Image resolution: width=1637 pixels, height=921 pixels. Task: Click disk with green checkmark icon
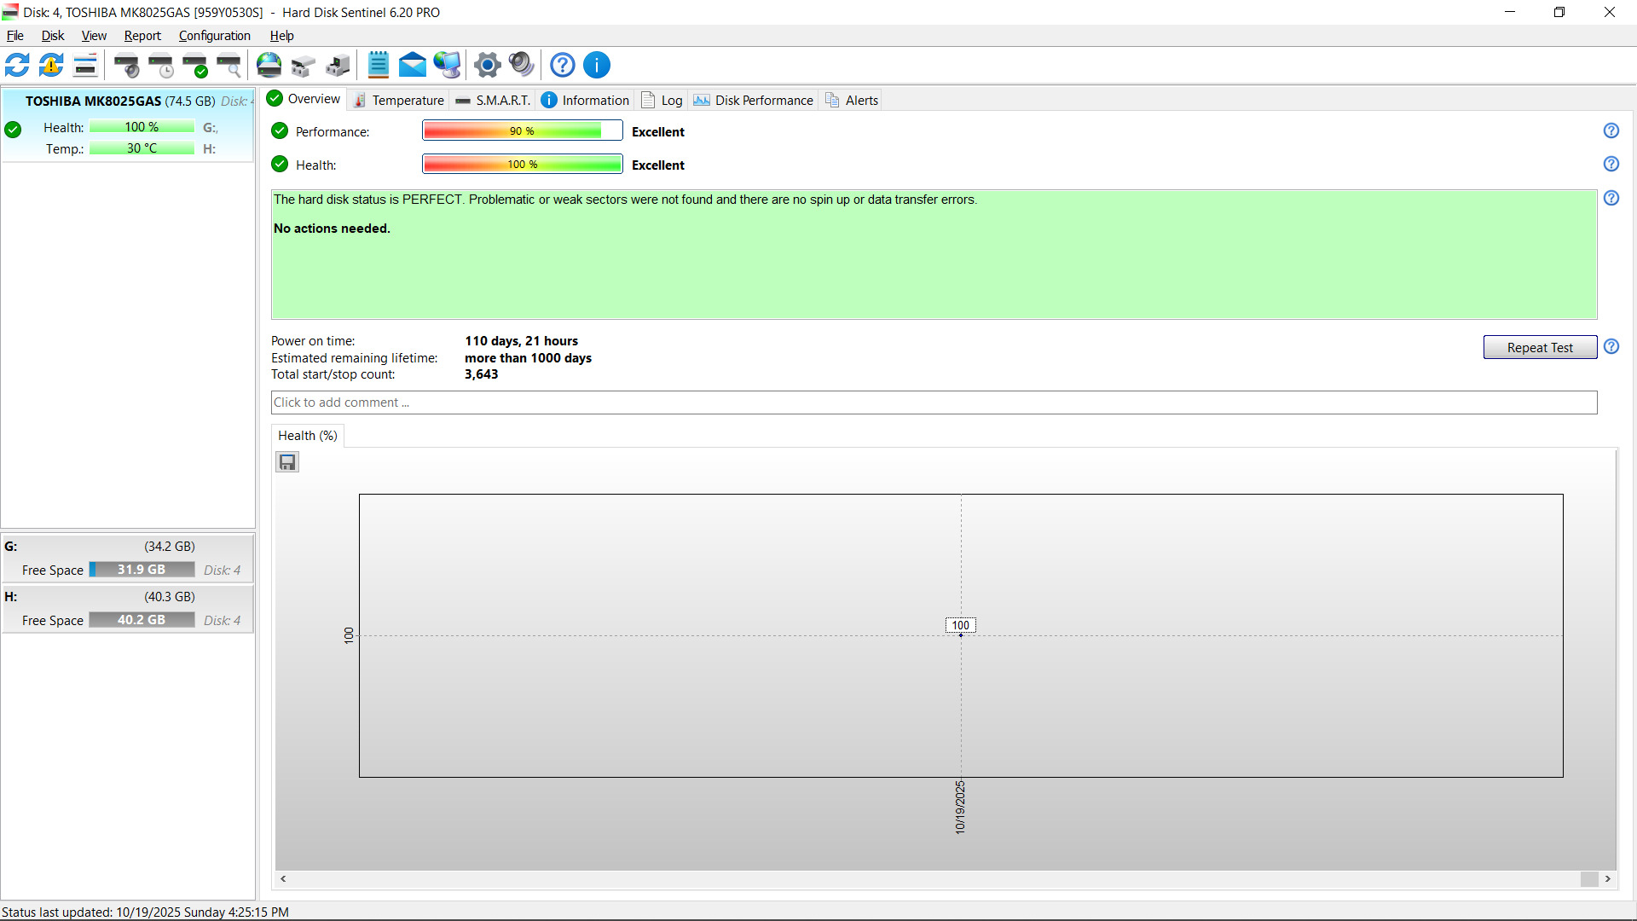195,65
